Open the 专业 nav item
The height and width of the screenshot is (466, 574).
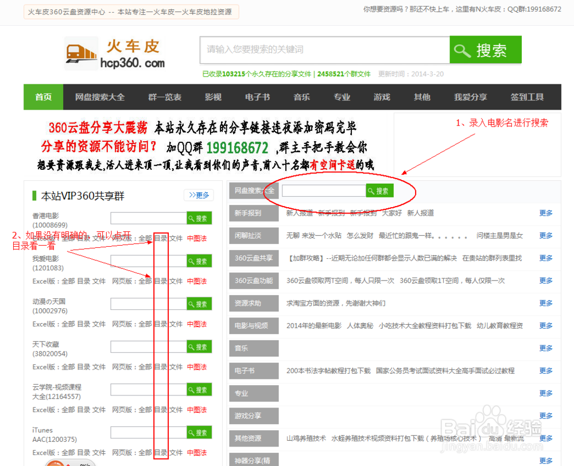[x=342, y=97]
